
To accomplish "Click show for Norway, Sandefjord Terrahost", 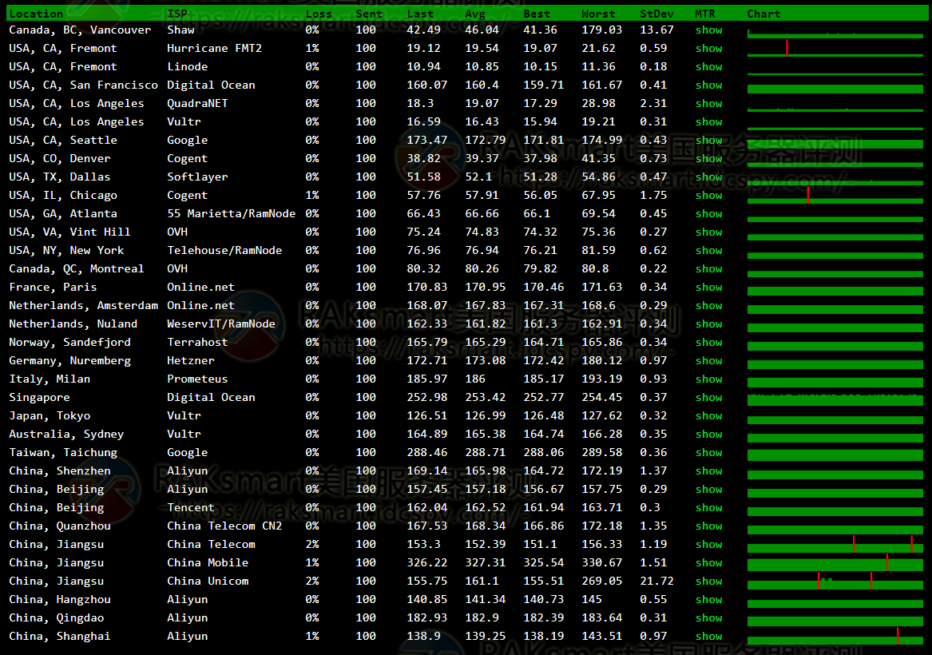I will coord(708,343).
